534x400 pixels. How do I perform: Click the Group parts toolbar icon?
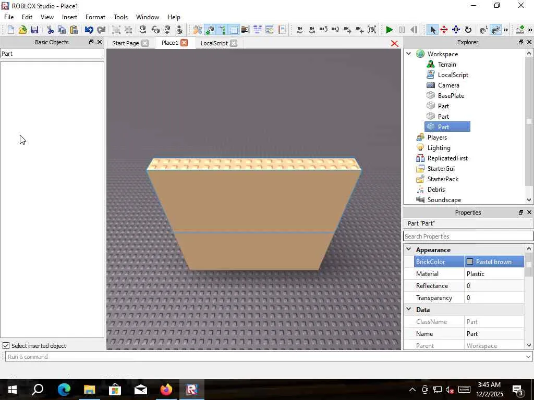tap(116, 30)
